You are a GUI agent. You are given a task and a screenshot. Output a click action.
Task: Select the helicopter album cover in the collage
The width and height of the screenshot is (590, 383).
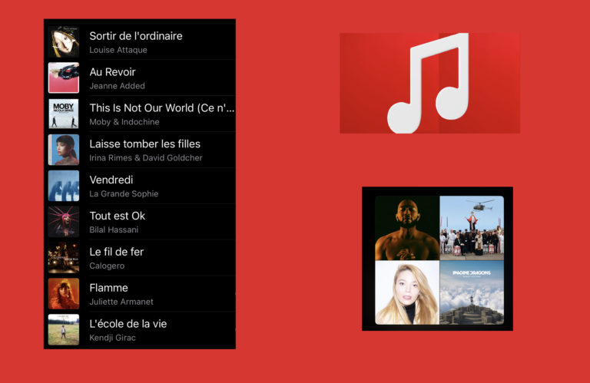point(472,228)
